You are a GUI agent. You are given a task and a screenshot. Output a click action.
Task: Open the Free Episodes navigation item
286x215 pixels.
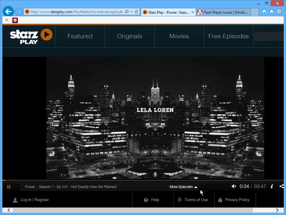click(228, 36)
